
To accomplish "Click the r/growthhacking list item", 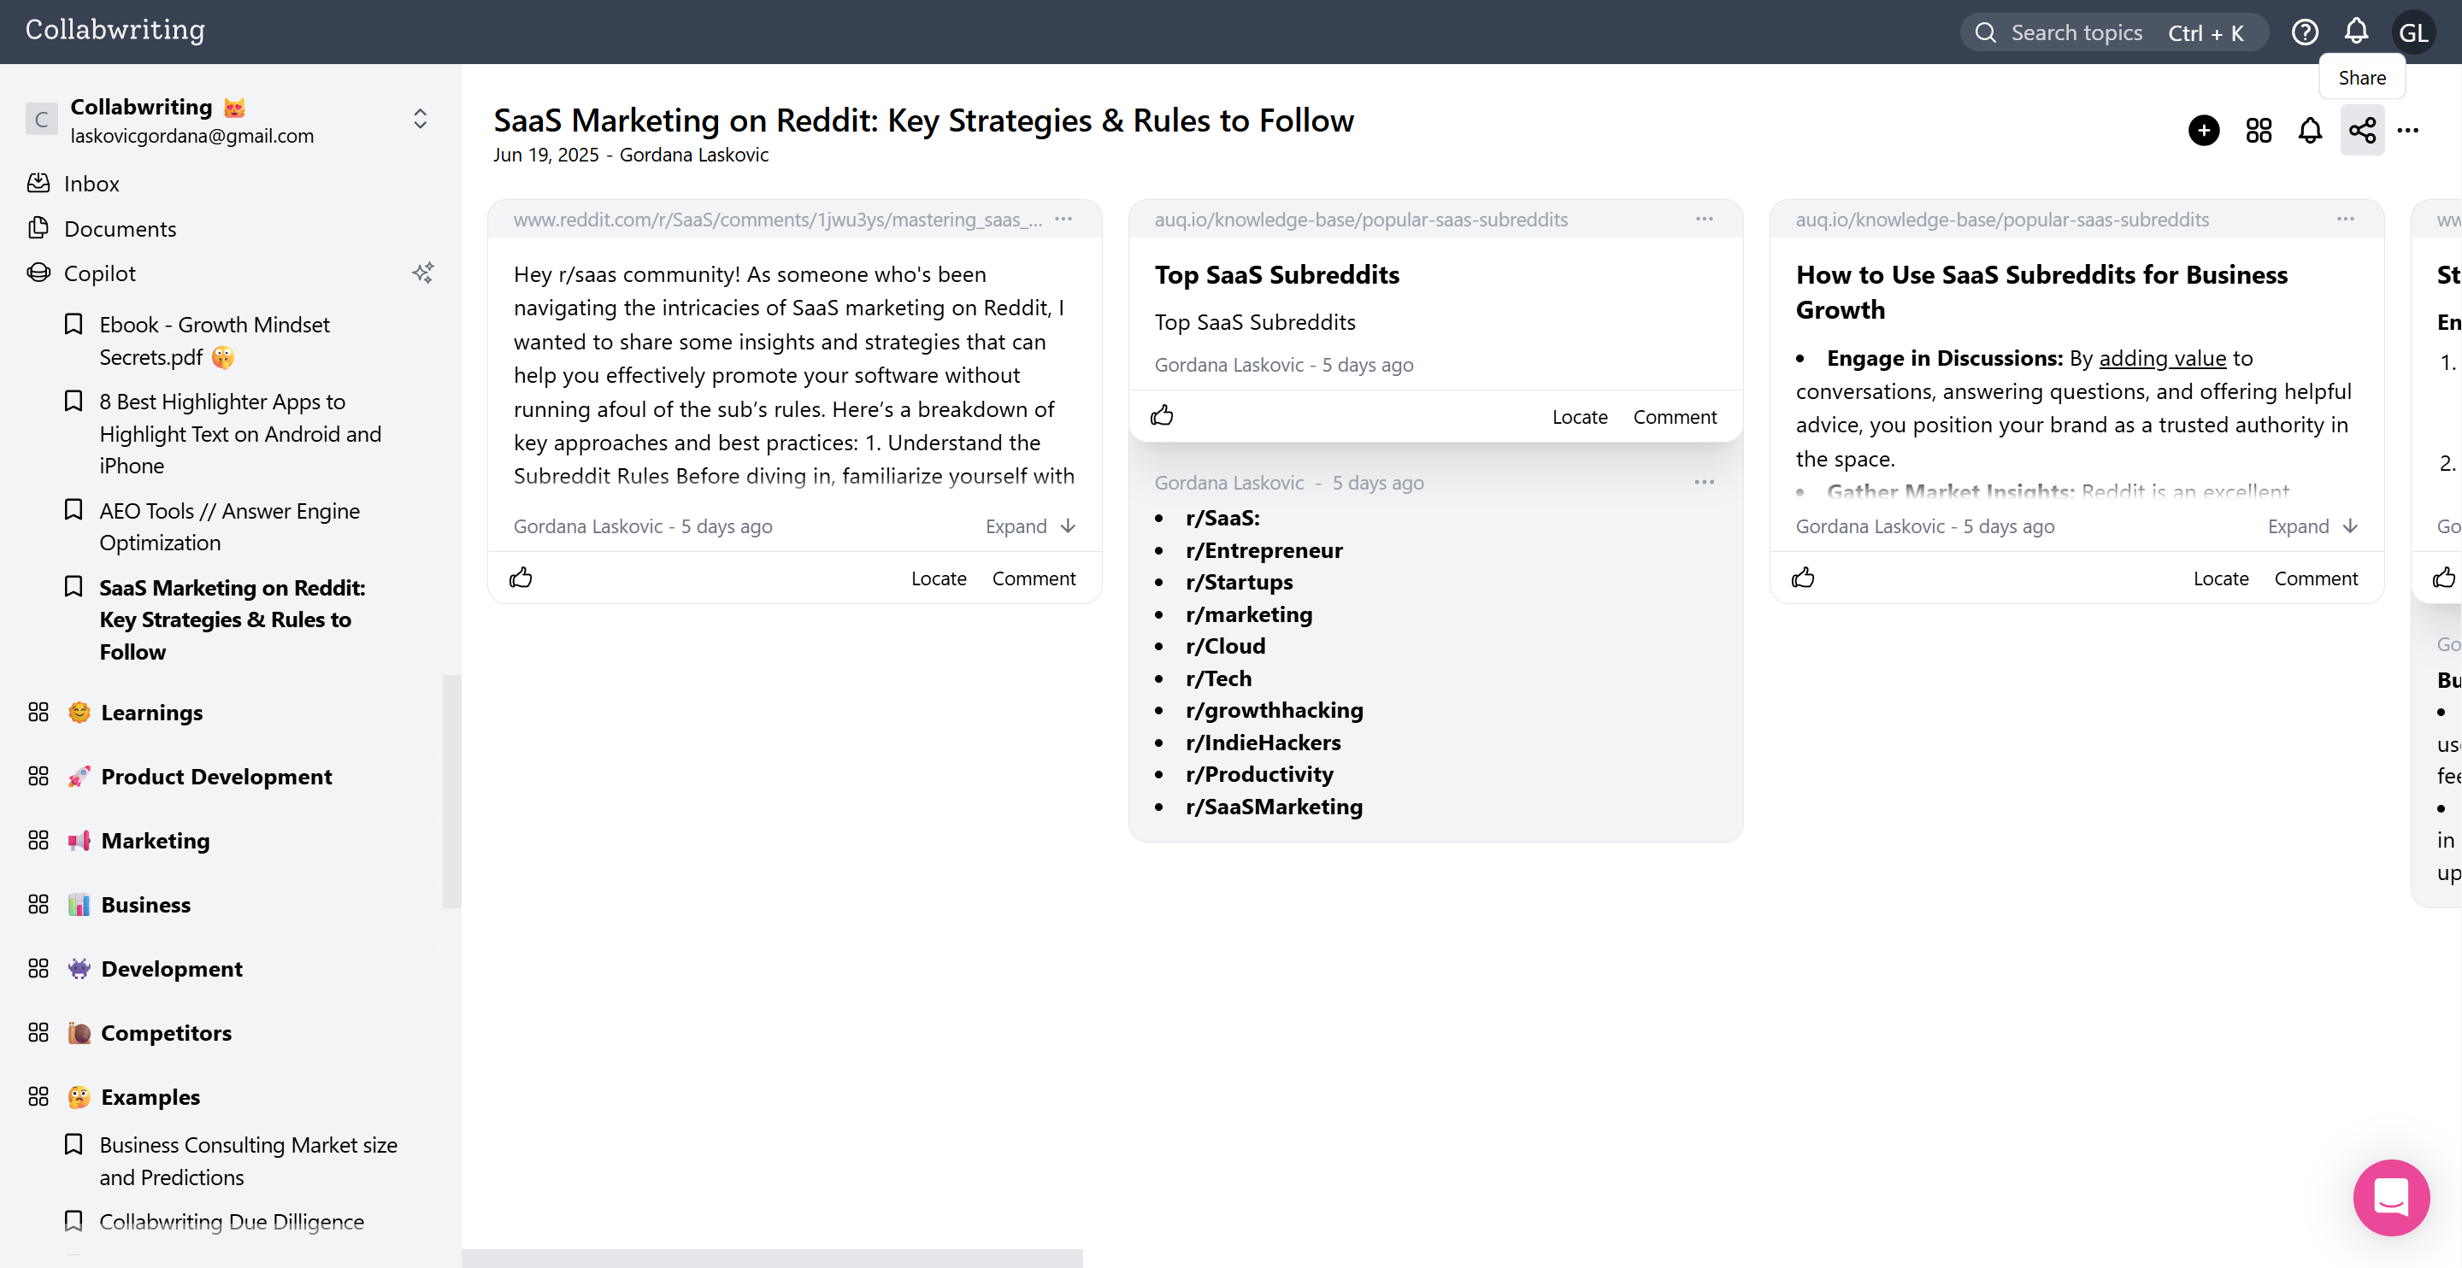I will pos(1274,710).
